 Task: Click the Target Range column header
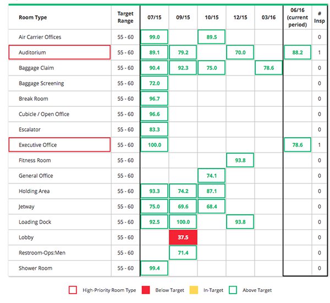125,17
